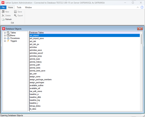Expand the Procedures tree node

tap(5, 38)
